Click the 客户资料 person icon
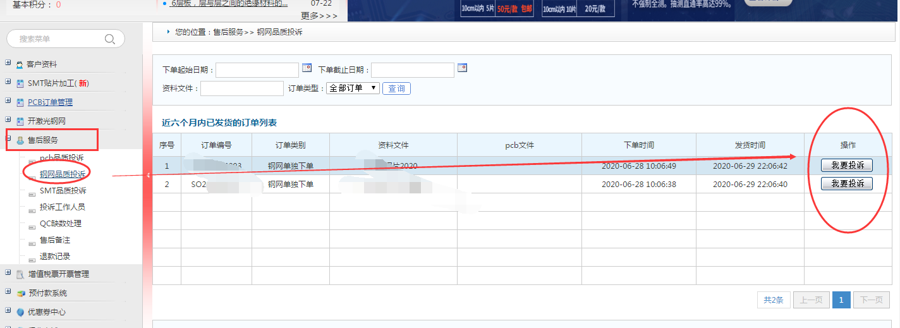 coord(20,64)
